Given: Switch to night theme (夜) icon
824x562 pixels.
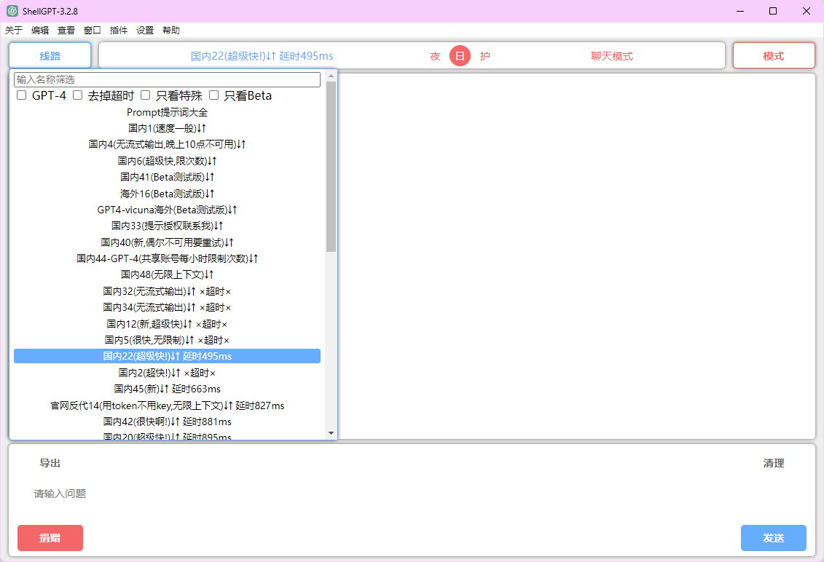Looking at the screenshot, I should (x=435, y=55).
